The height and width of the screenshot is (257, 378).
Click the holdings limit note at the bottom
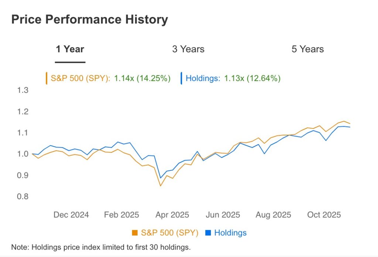102,247
